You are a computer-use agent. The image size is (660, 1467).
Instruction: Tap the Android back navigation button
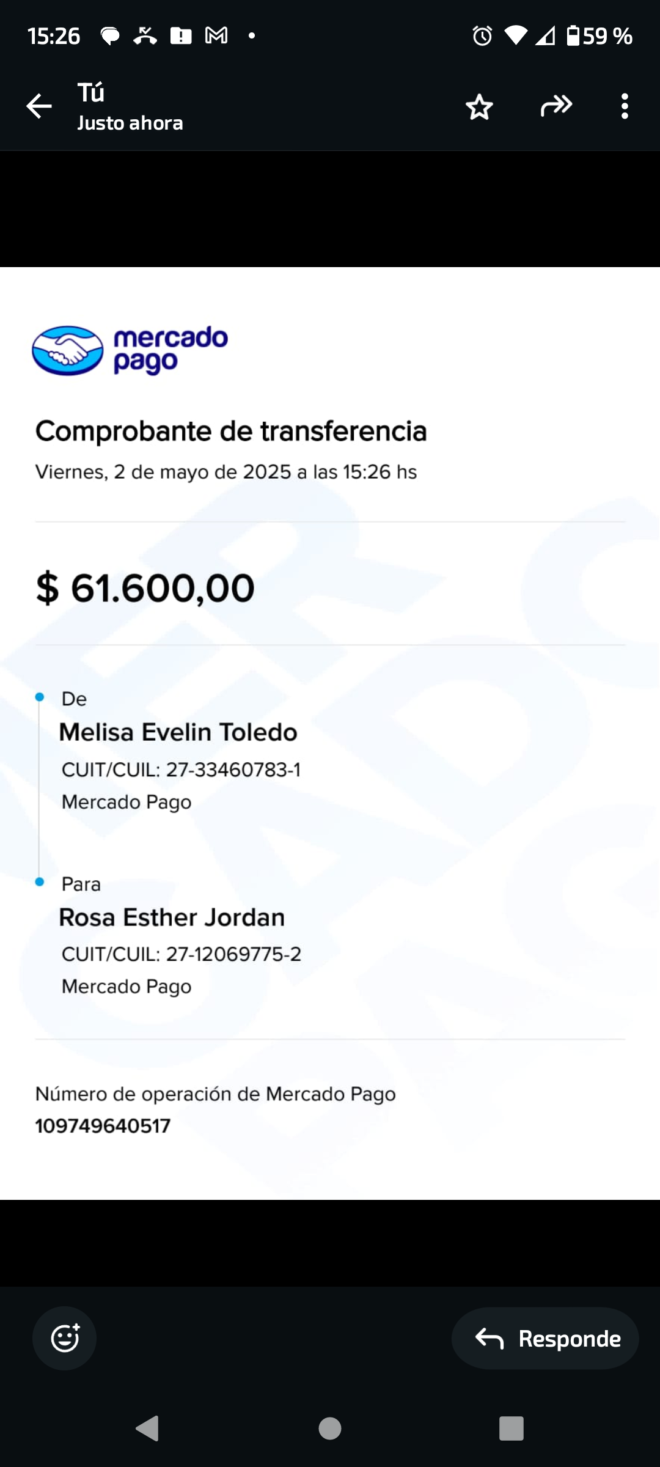(x=147, y=1428)
